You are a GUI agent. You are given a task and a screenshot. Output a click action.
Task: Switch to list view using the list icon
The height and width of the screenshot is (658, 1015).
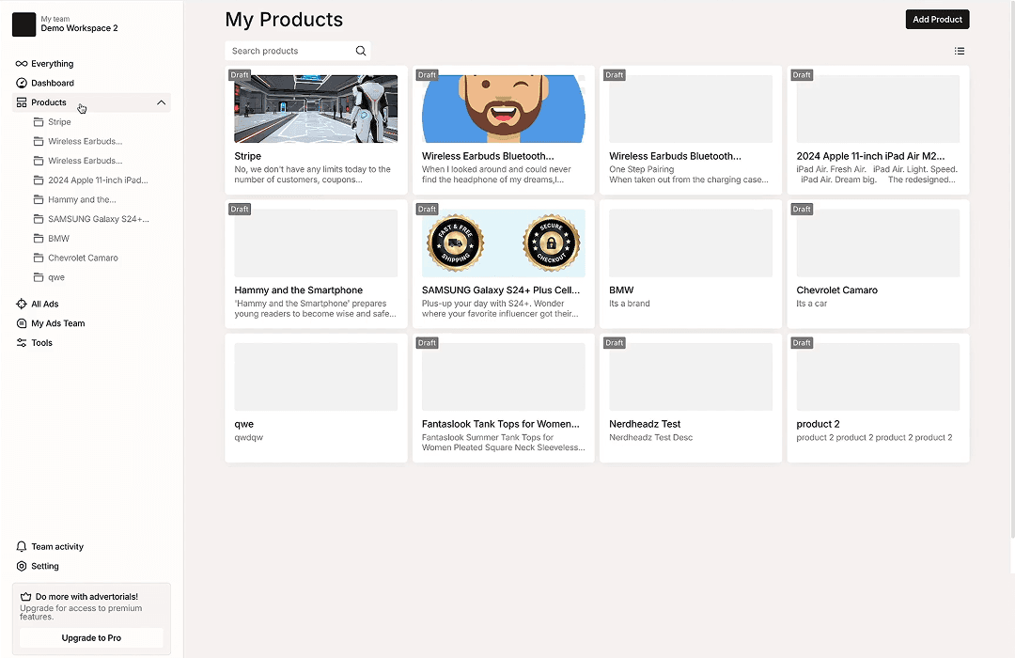960,51
